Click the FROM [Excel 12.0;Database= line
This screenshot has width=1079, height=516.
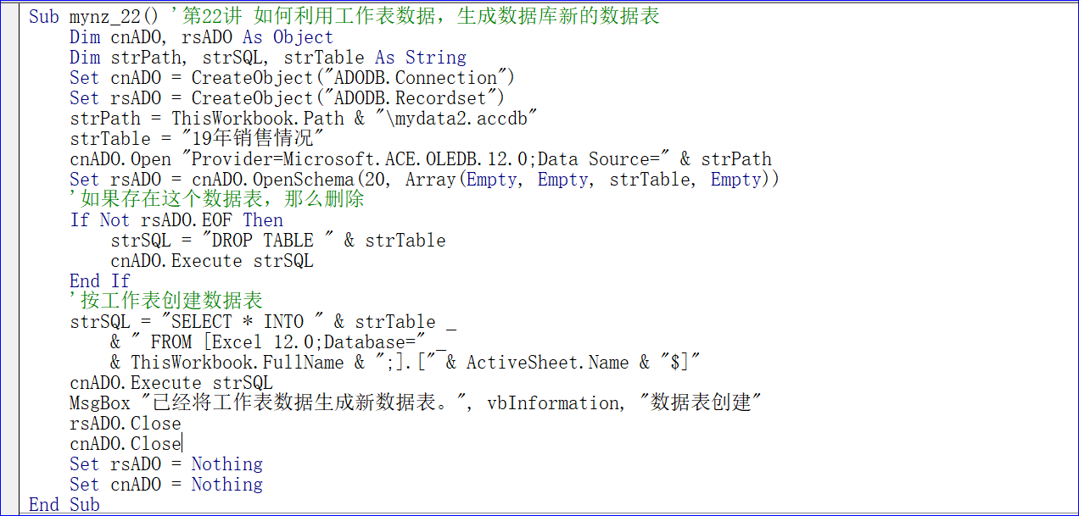coord(278,342)
